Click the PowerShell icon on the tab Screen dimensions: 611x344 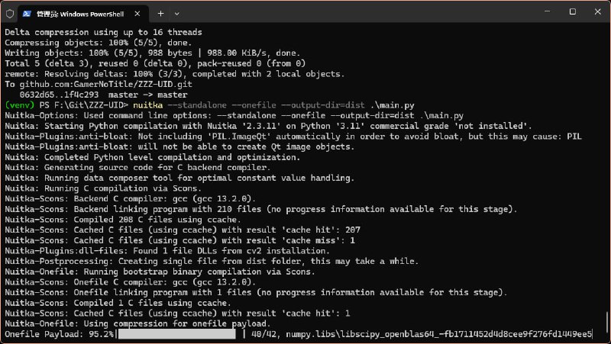(27, 14)
